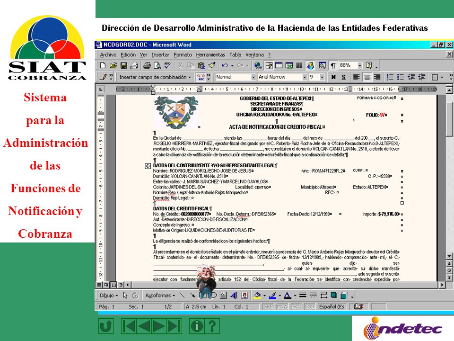Open the Arial Narrow font dropdown
The image size is (454, 341).
click(304, 77)
